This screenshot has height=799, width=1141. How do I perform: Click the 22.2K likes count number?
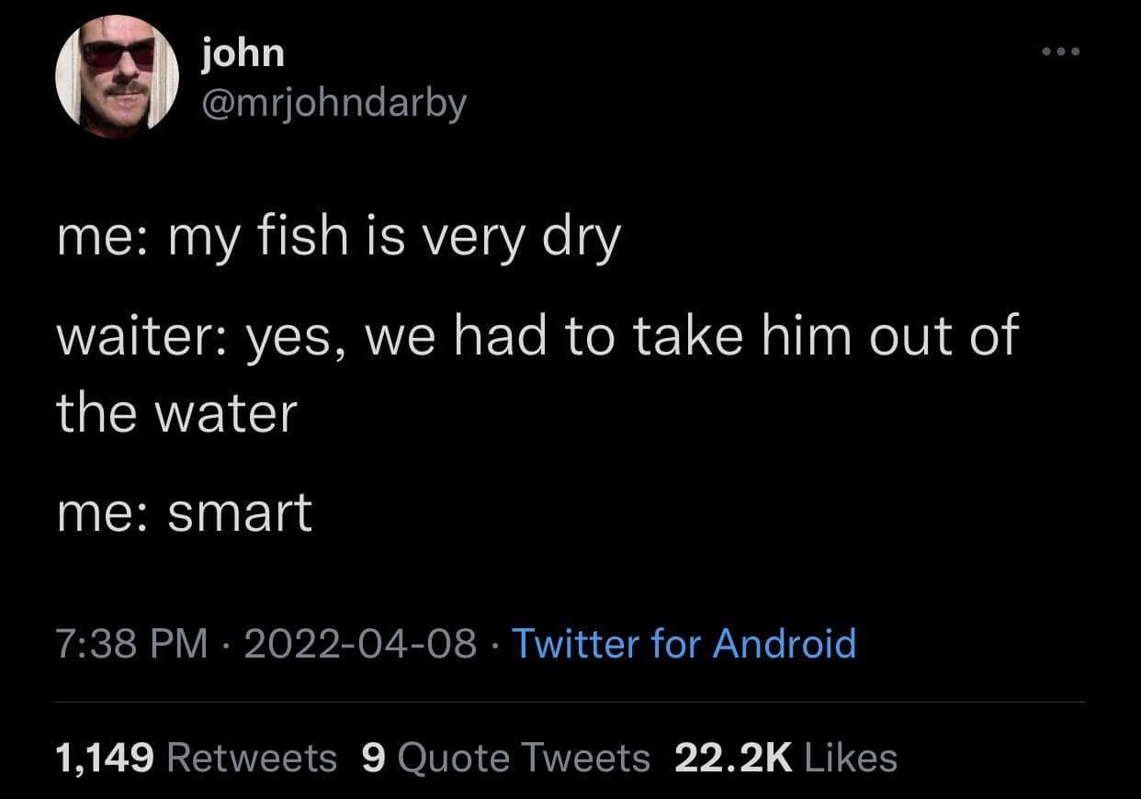[732, 758]
